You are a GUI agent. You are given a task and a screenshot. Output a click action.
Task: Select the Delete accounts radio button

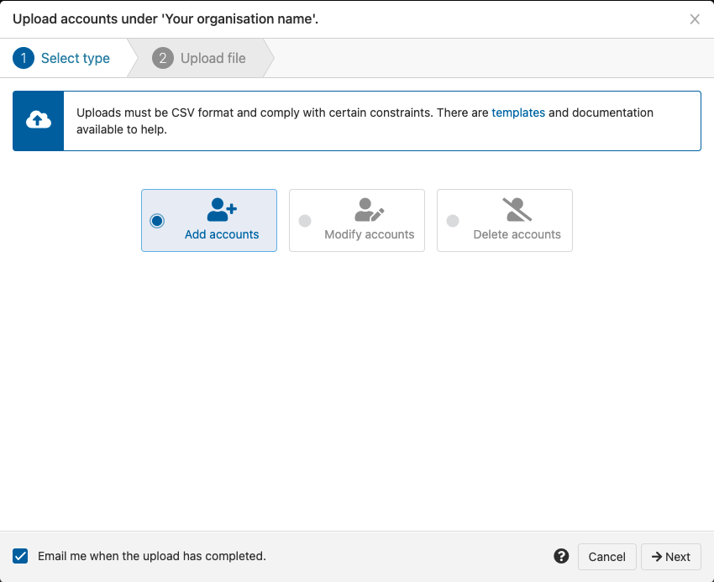(x=453, y=220)
